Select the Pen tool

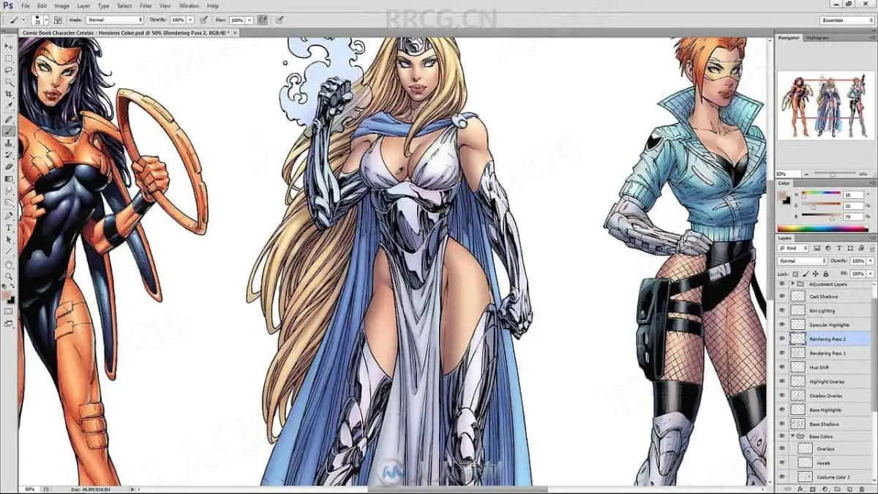[x=9, y=216]
